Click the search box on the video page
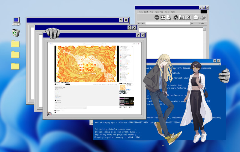The image size is (240, 152). point(93,44)
